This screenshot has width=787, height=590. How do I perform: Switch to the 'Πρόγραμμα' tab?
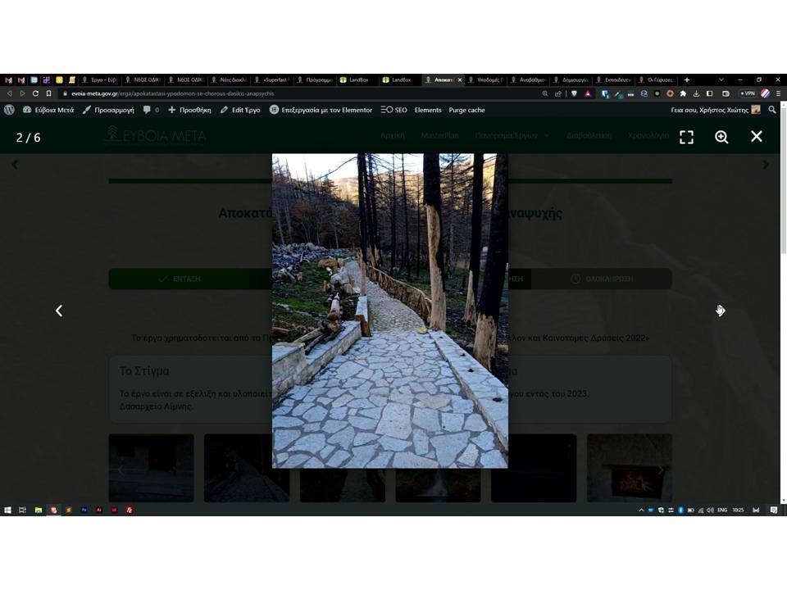click(315, 79)
